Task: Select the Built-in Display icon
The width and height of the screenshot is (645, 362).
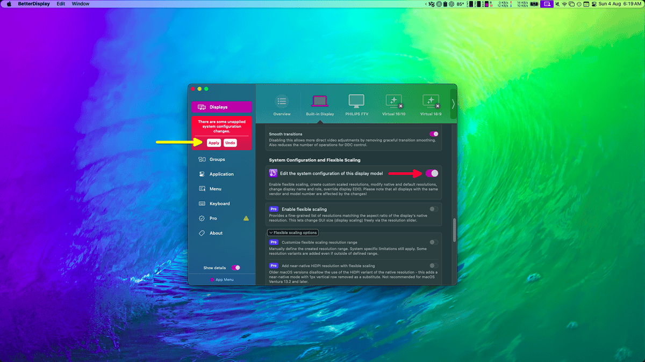Action: [319, 102]
